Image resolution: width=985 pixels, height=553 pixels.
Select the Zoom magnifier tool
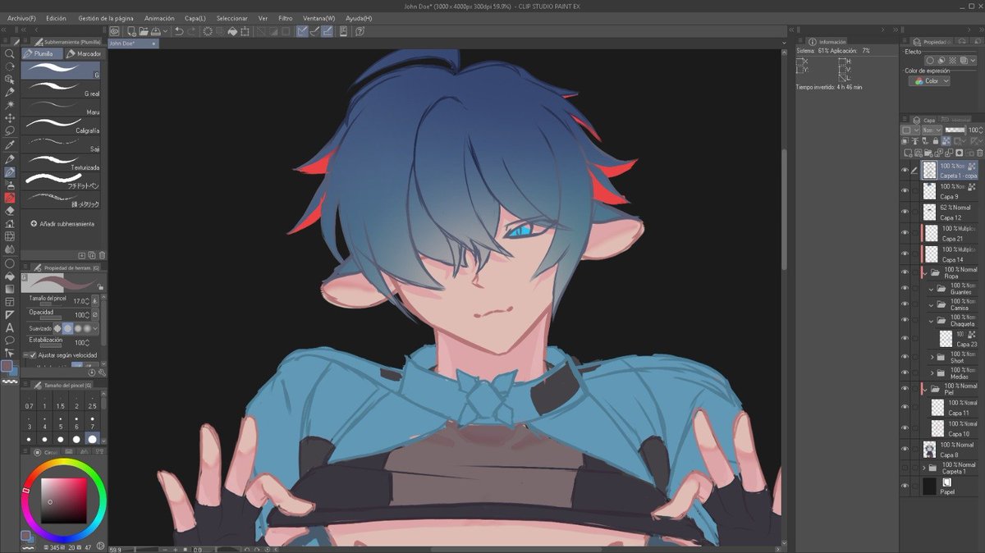(x=10, y=53)
